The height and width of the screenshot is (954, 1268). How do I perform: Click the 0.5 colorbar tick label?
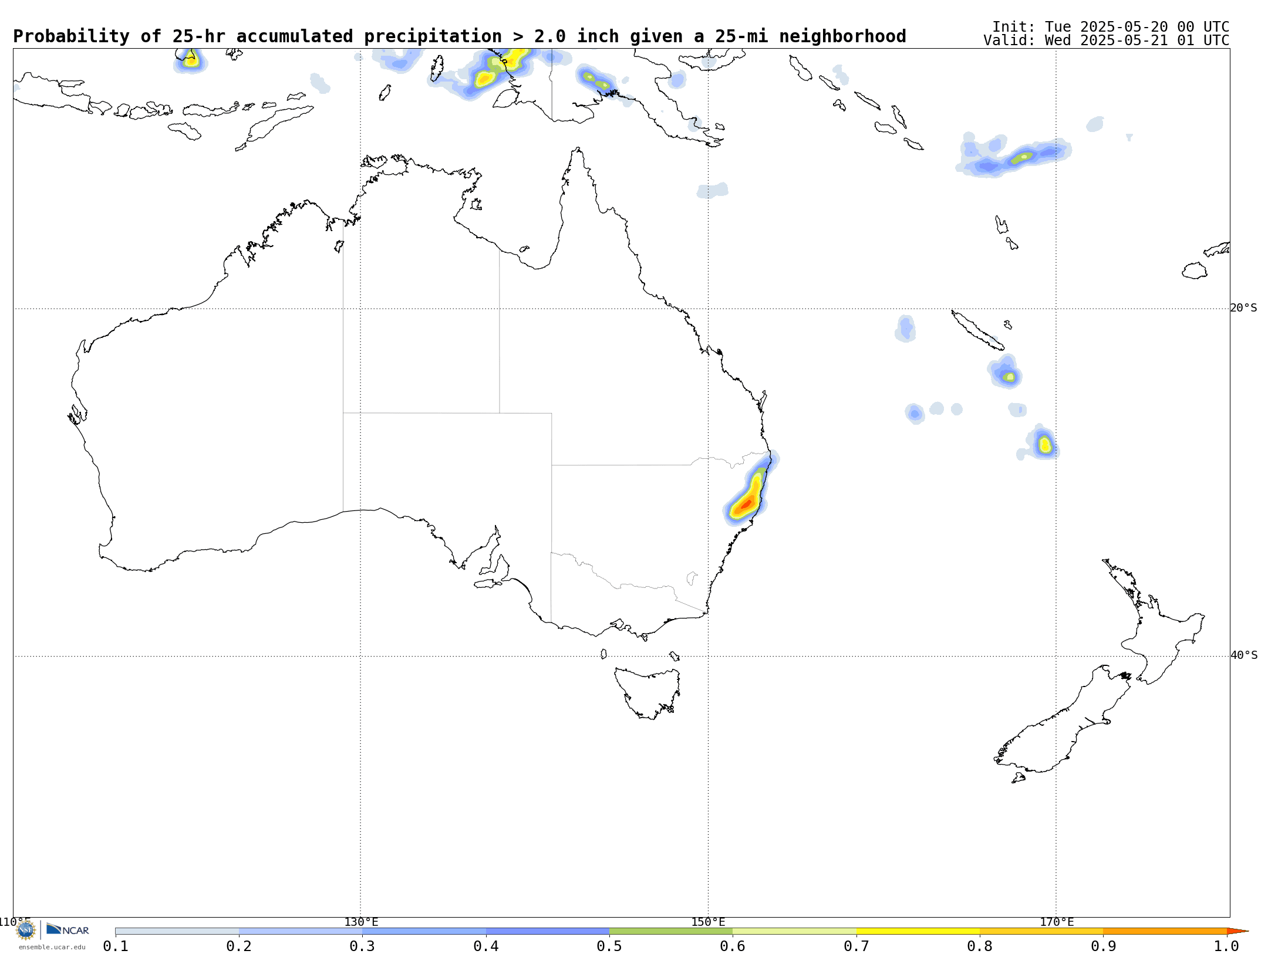609,946
